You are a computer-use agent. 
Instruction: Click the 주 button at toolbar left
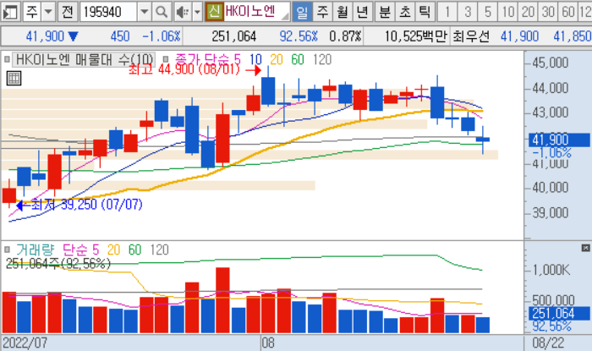pyautogui.click(x=32, y=12)
